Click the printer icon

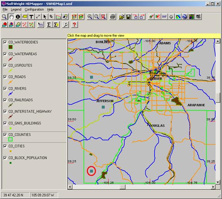coord(113,17)
